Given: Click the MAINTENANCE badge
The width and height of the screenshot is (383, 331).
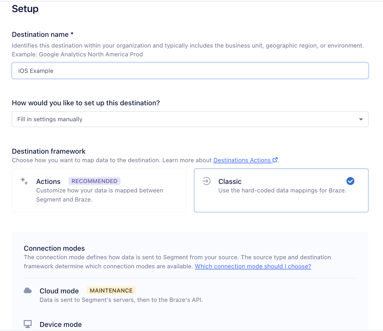Looking at the screenshot, I should coord(111,291).
